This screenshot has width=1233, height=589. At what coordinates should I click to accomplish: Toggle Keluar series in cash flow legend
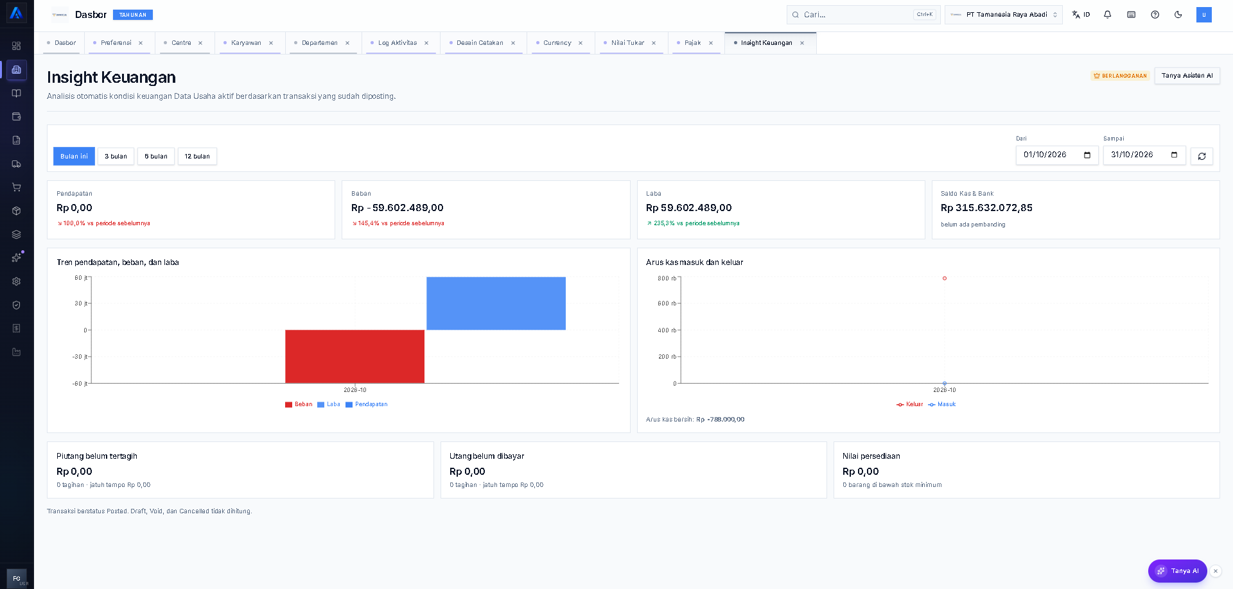point(909,404)
